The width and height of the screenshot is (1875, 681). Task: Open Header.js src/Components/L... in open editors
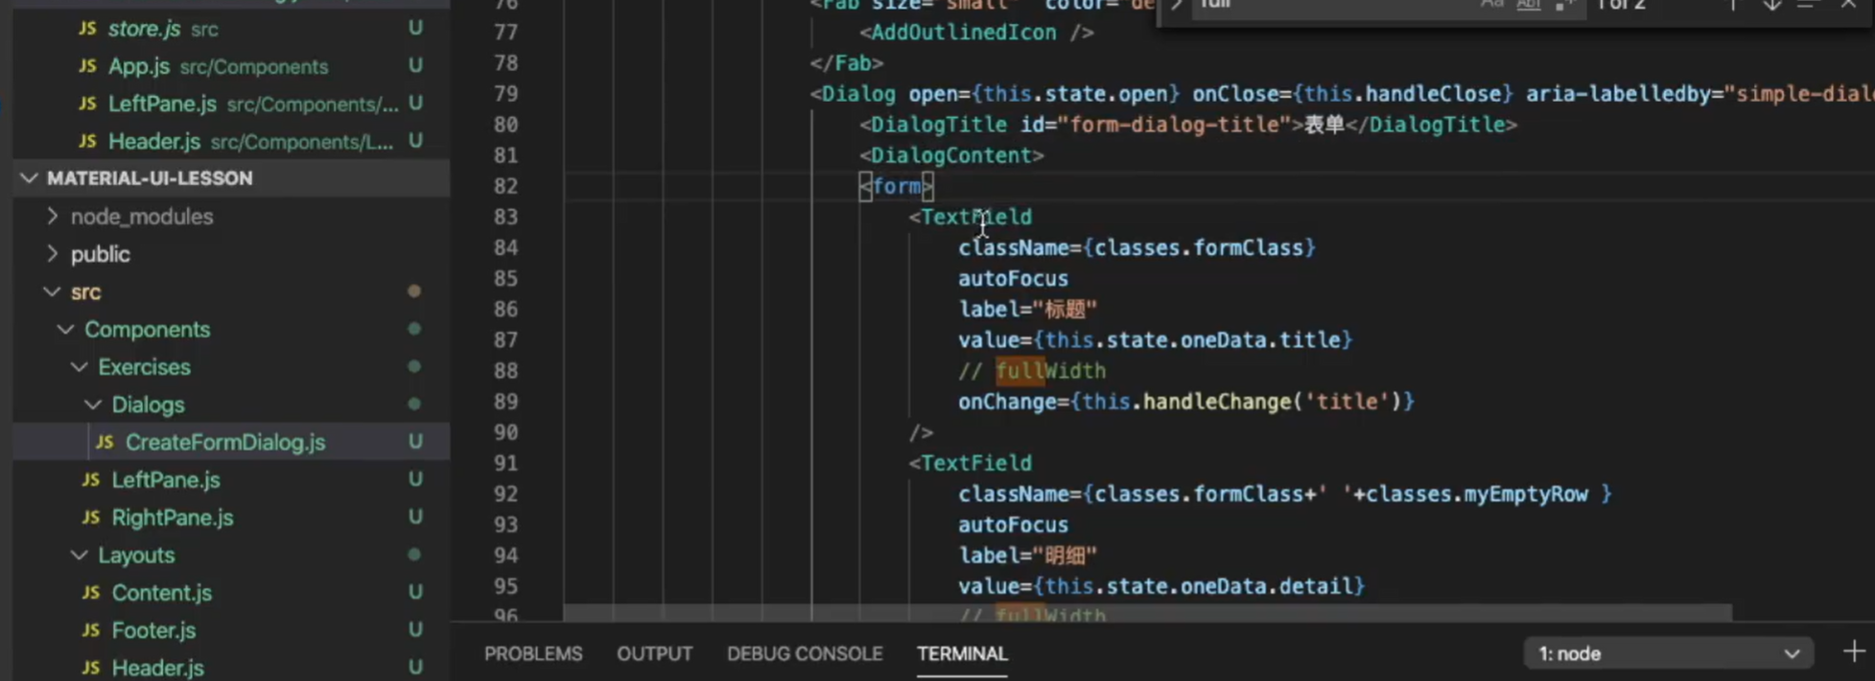point(231,141)
